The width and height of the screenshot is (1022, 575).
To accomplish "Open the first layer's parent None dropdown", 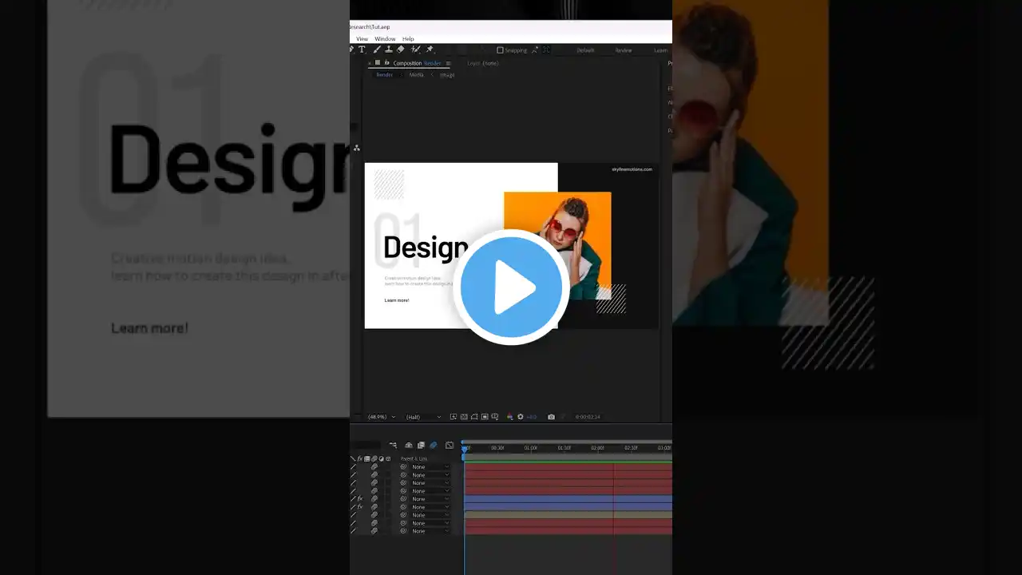I will [x=430, y=466].
